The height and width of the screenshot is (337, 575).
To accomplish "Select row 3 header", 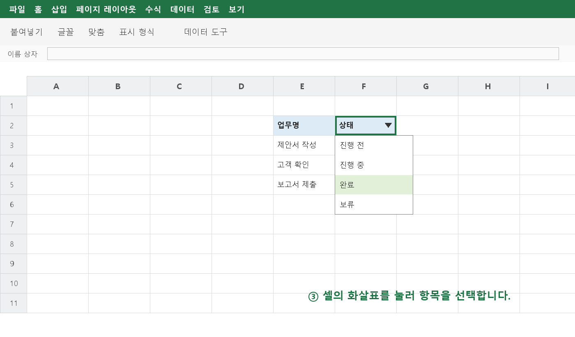I will pos(14,145).
